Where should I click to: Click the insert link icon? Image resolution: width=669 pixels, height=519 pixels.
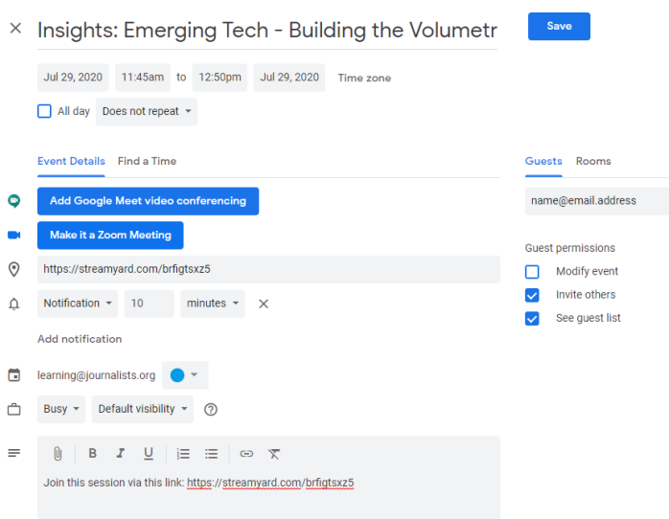click(x=246, y=454)
